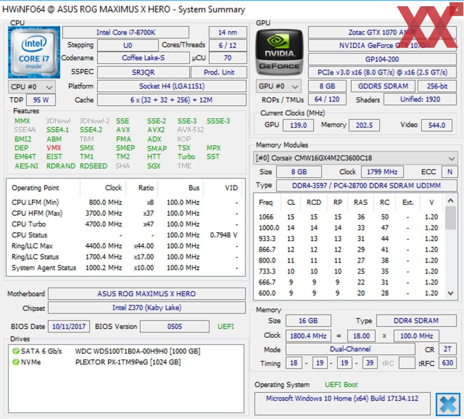Open the GPU #0 selector dropdown
This screenshot has height=419, width=464.
click(x=279, y=86)
